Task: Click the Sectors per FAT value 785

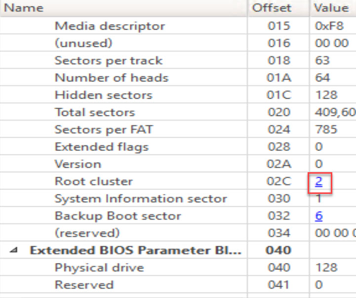Action: (x=326, y=130)
